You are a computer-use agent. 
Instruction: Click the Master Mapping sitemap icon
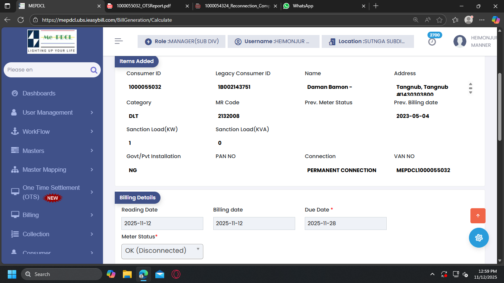click(15, 170)
